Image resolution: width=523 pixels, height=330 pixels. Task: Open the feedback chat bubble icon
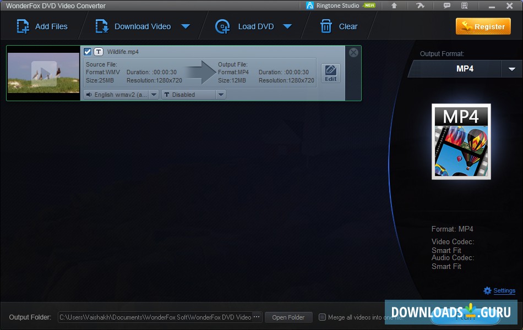click(x=446, y=5)
